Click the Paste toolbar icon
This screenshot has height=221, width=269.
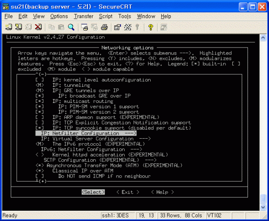(61, 27)
